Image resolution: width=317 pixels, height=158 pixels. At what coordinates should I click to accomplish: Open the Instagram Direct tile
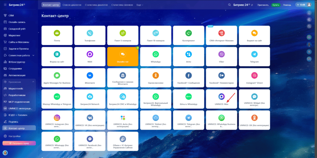tap(254, 77)
